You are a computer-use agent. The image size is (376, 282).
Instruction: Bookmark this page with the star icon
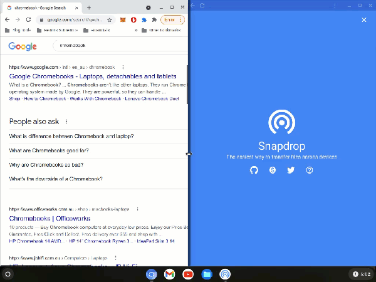pyautogui.click(x=110, y=20)
